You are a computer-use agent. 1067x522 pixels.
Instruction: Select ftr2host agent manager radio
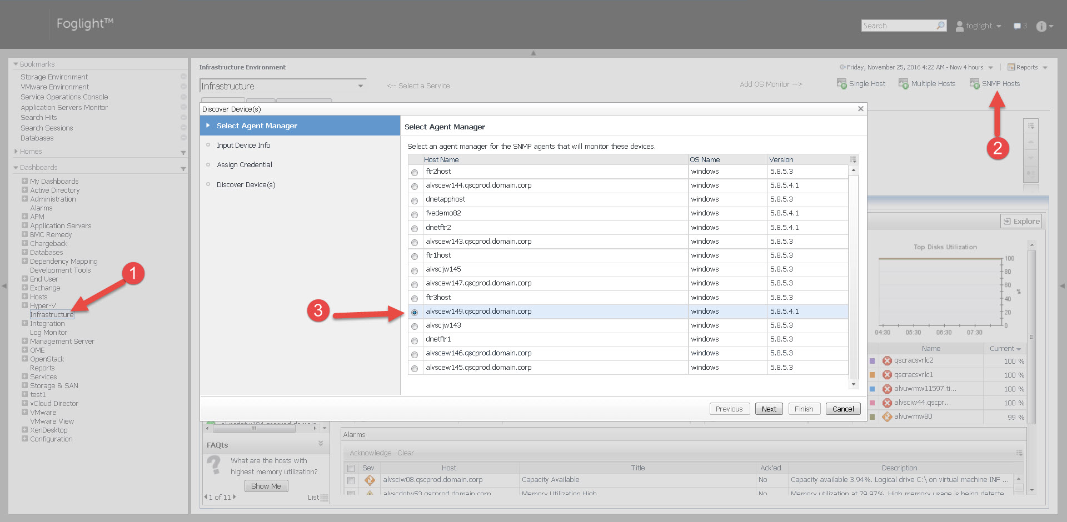pyautogui.click(x=415, y=173)
